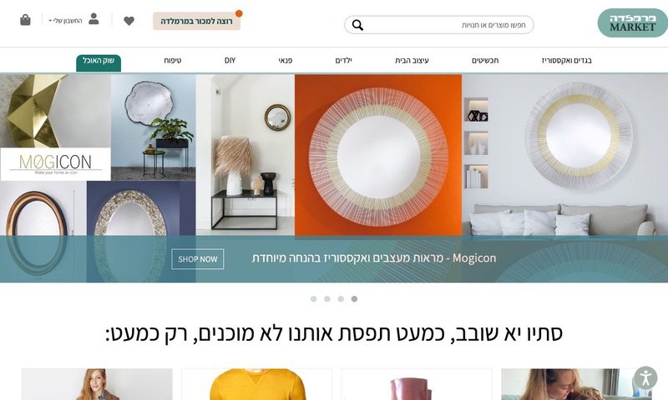Click the שוק האוכל food market tab
This screenshot has height=400, width=668.
(99, 62)
